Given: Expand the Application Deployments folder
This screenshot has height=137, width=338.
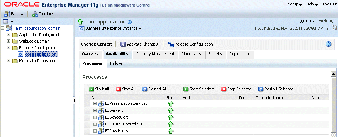Looking at the screenshot, I should click(8, 35).
